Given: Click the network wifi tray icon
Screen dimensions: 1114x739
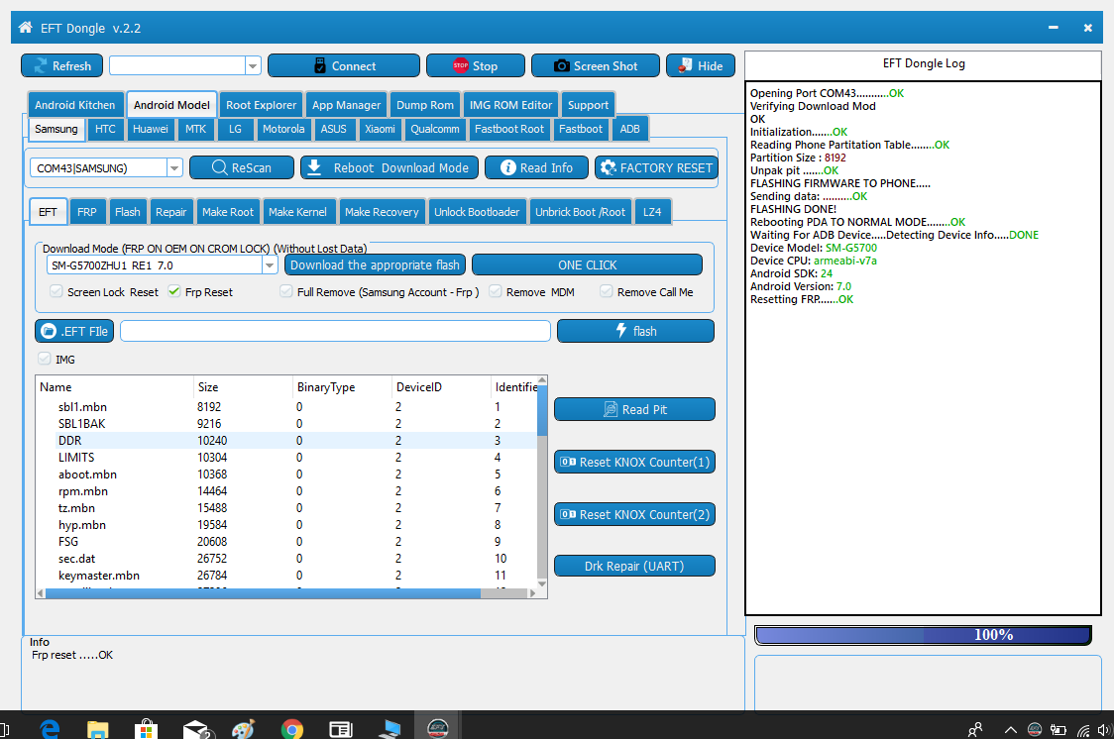Looking at the screenshot, I should (x=1083, y=729).
